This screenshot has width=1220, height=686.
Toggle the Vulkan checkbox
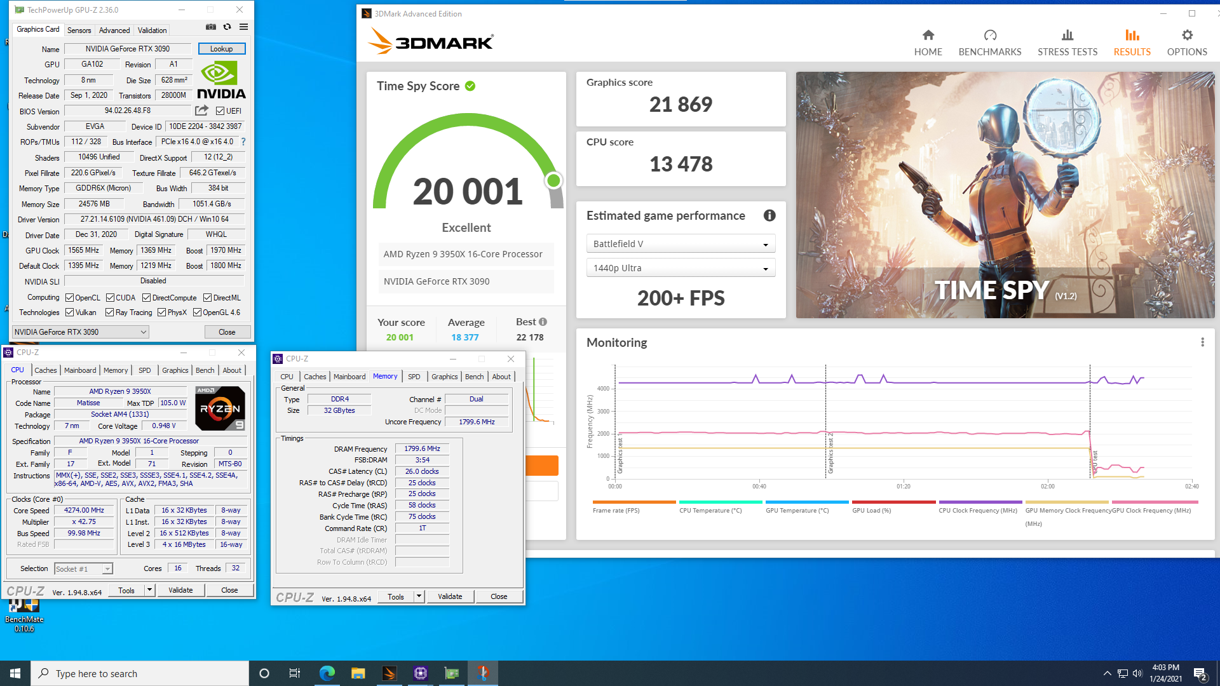pos(70,312)
